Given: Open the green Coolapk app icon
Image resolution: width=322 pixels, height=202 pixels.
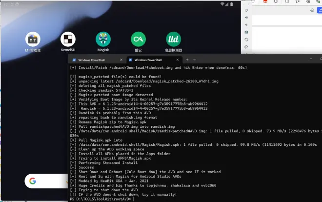Looking at the screenshot, I should [138, 39].
